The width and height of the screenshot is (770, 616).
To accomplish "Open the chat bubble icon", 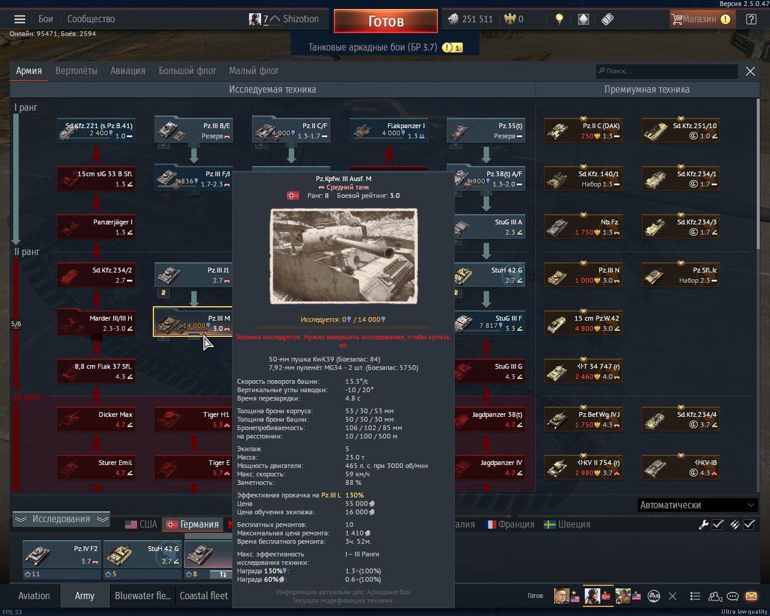I will (733, 596).
